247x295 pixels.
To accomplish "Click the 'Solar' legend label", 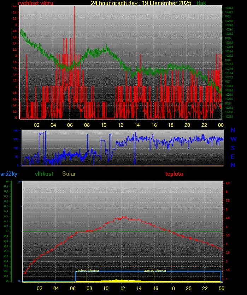I will click(x=69, y=174).
